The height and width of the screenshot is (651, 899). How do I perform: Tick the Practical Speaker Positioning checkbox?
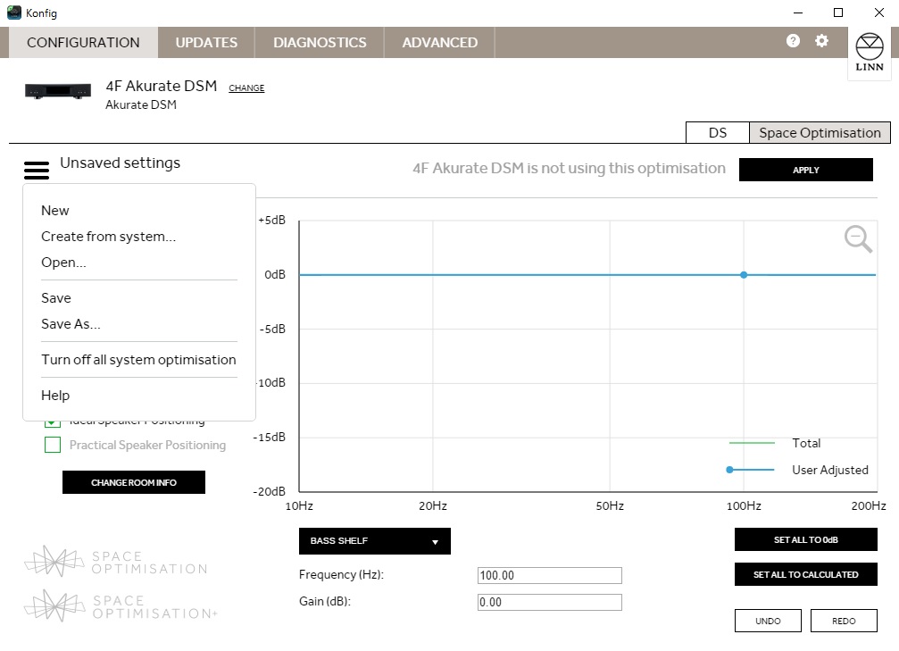tap(52, 445)
